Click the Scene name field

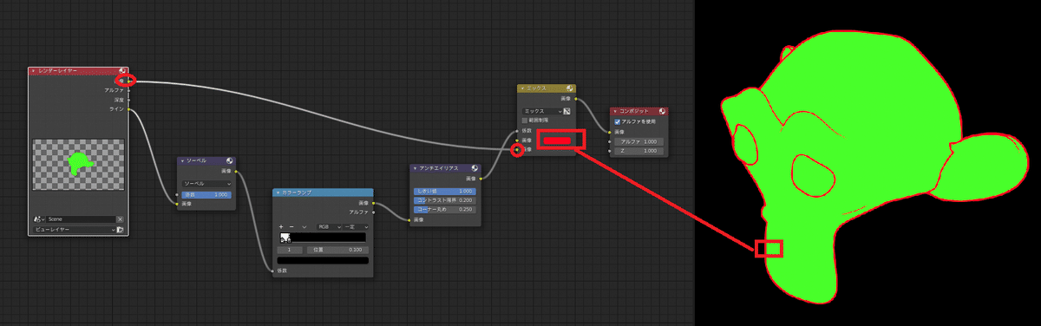point(82,218)
